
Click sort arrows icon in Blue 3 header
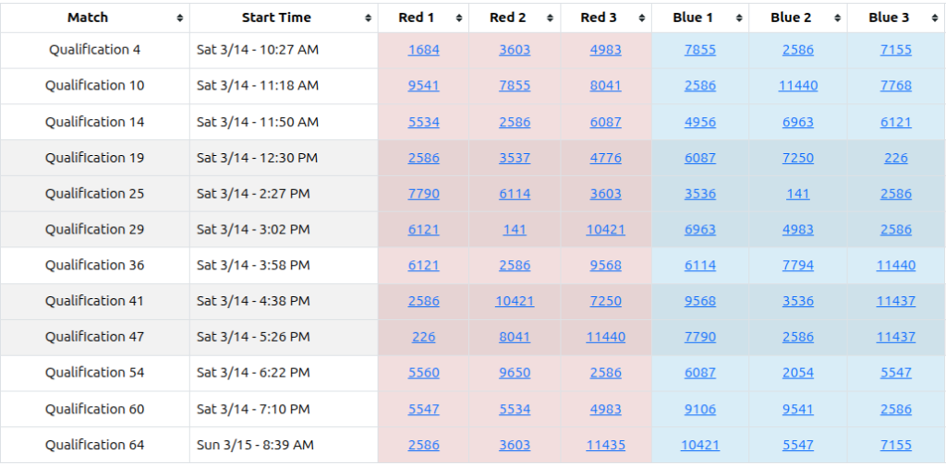point(934,18)
